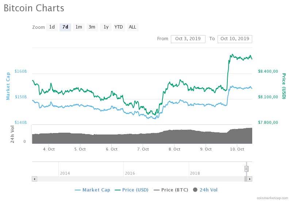Image resolution: width=292 pixels, height=201 pixels.
Task: Show ALL historical data
Action: 132,27
